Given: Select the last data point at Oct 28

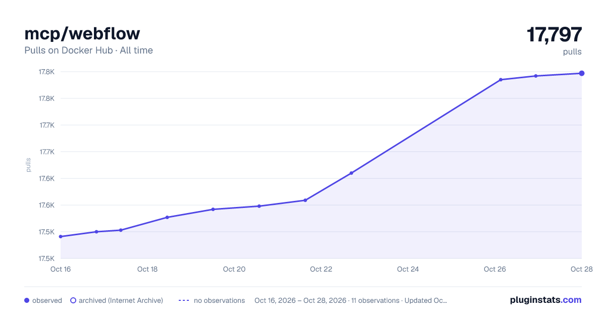Looking at the screenshot, I should pos(582,73).
